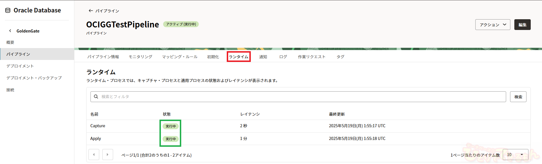Switch to the 通知 tab
The width and height of the screenshot is (542, 164).
pyautogui.click(x=263, y=57)
